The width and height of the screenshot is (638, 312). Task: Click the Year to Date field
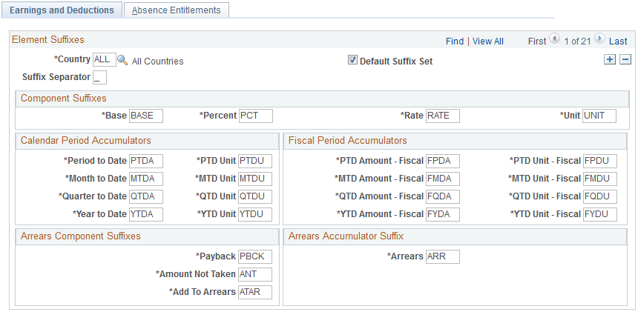coord(145,214)
